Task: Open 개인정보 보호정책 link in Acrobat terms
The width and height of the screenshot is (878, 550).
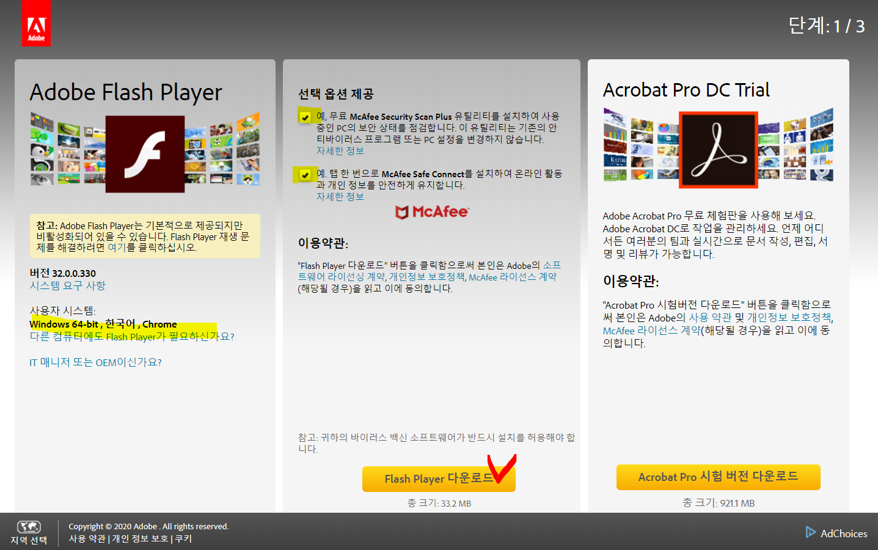Action: click(x=789, y=318)
